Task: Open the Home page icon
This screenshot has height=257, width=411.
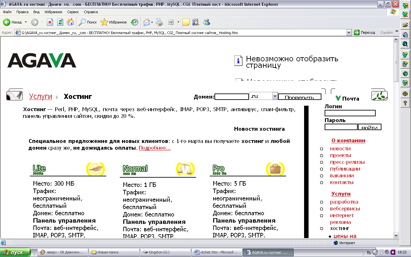Action: click(70, 22)
